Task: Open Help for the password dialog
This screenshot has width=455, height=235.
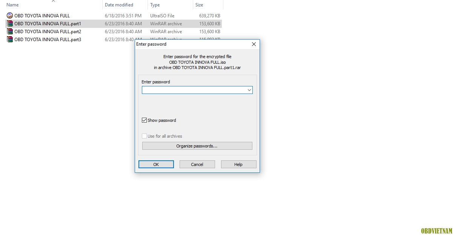Action: 238,164
